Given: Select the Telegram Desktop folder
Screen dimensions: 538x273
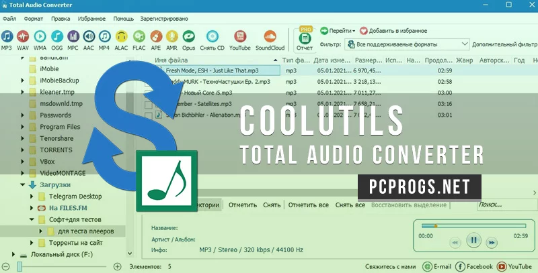Looking at the screenshot, I should [75, 197].
